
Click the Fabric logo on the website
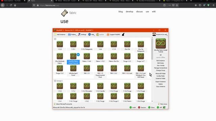point(69,13)
